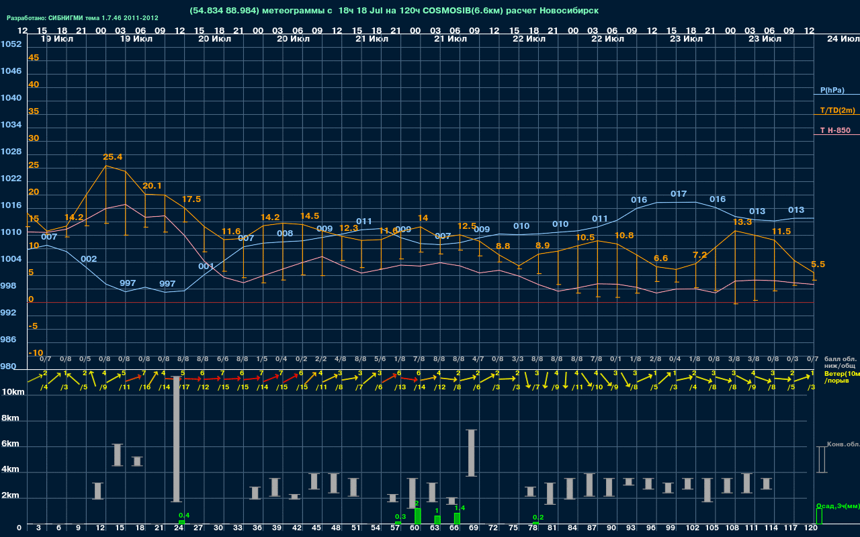
Task: Click the Ветер(10м)/порыв legend label
Action: [x=841, y=377]
